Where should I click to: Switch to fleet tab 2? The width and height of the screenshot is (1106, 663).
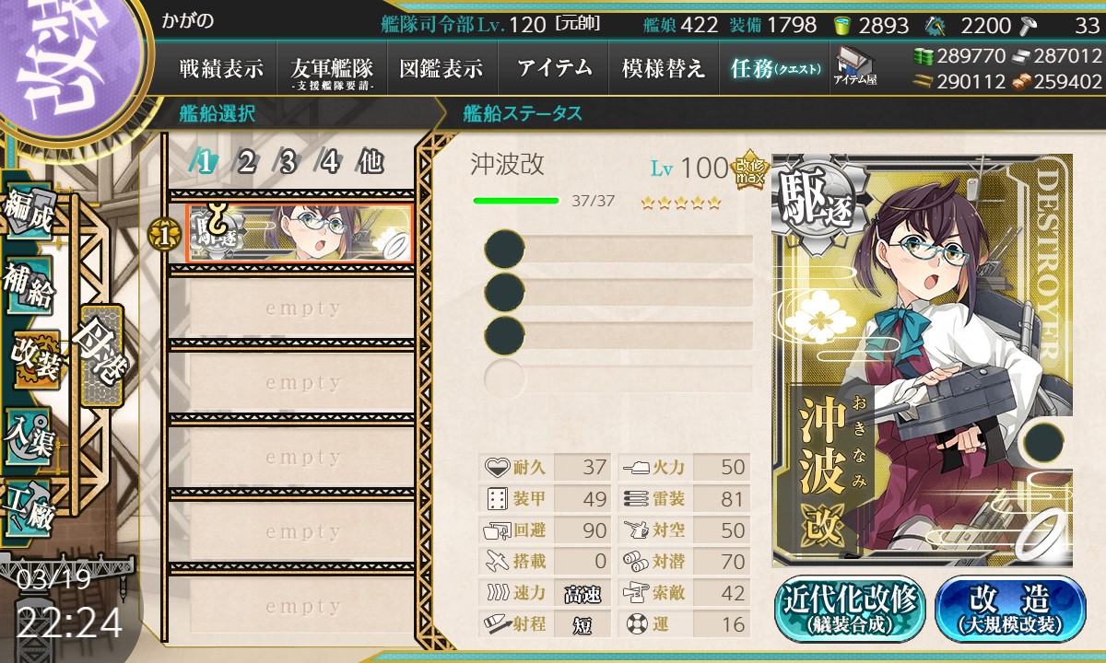click(246, 162)
